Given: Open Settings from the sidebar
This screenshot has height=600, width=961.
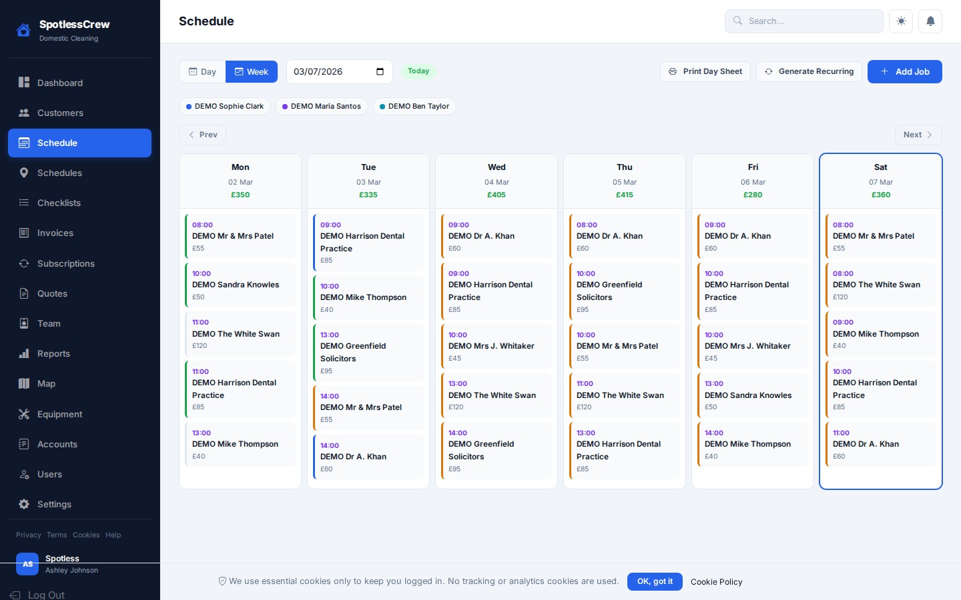Looking at the screenshot, I should coord(53,504).
